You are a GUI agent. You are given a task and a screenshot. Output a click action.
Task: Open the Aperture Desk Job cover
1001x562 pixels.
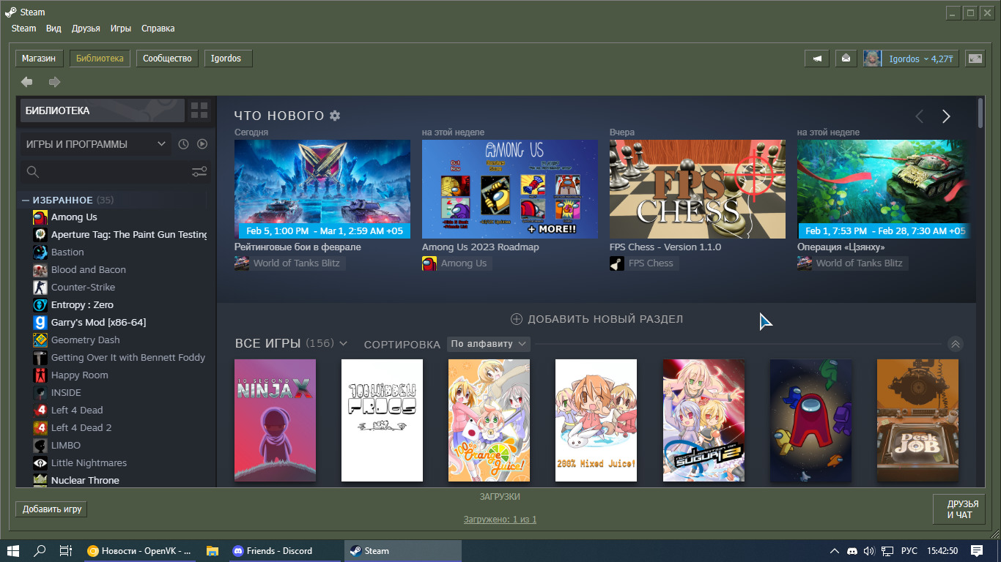click(x=917, y=420)
